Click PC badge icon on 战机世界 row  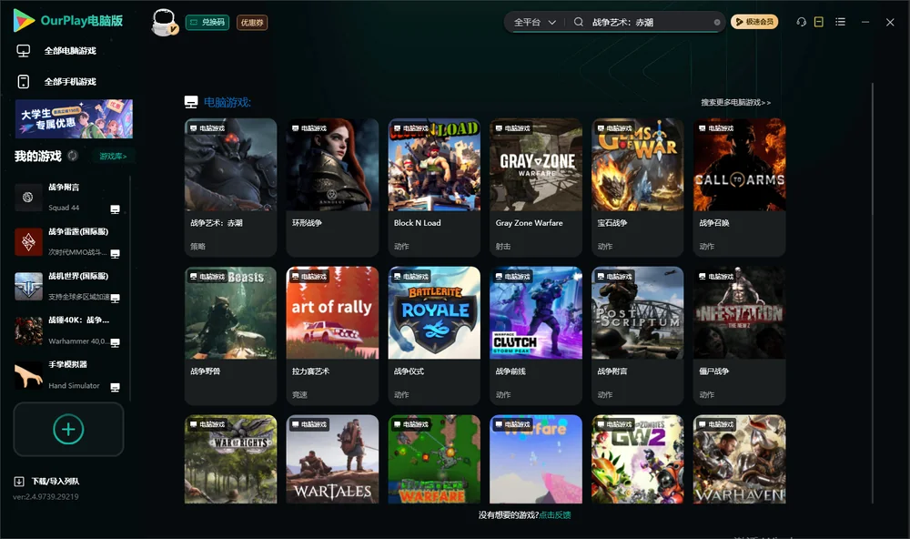coord(115,298)
